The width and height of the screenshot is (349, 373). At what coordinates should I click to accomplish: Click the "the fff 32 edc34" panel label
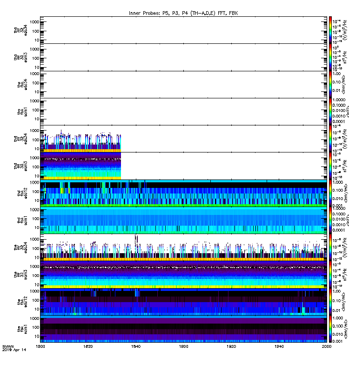pos(20,247)
